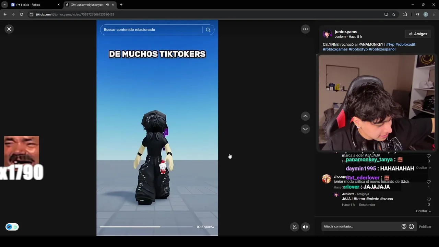Click the tiktok.com address bar URL

pos(75,14)
